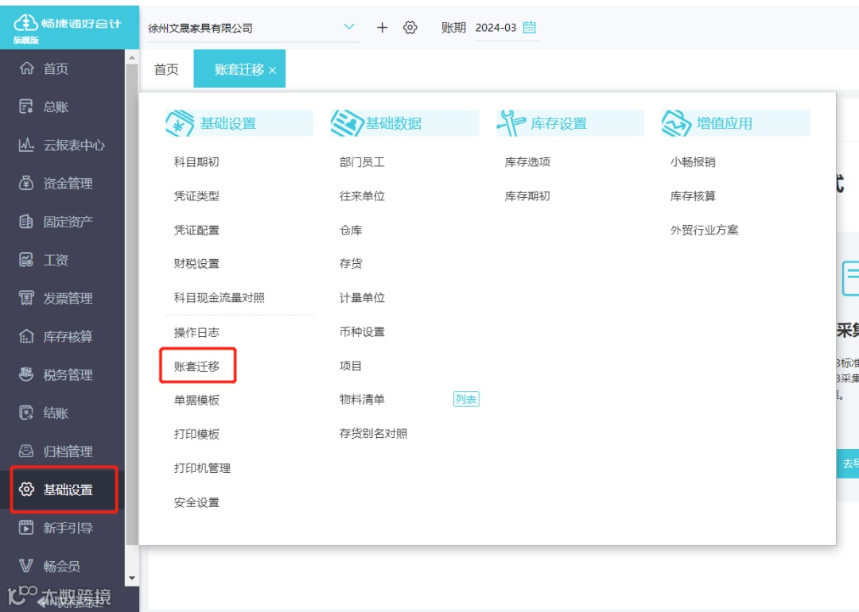The height and width of the screenshot is (612, 859).
Task: Open 往来单位 menu item
Action: pos(362,196)
